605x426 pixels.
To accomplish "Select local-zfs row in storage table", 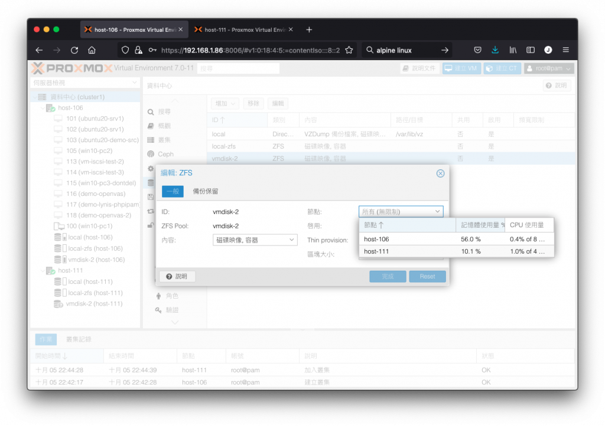I will click(x=391, y=146).
